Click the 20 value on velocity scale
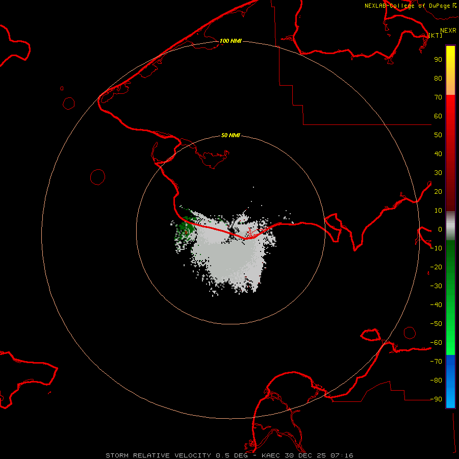The image size is (459, 459). pos(438,191)
